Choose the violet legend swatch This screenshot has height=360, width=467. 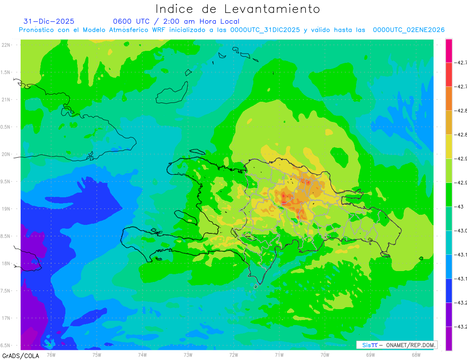pyautogui.click(x=449, y=315)
